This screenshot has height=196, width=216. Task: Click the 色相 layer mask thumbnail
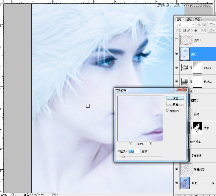(x=197, y=81)
